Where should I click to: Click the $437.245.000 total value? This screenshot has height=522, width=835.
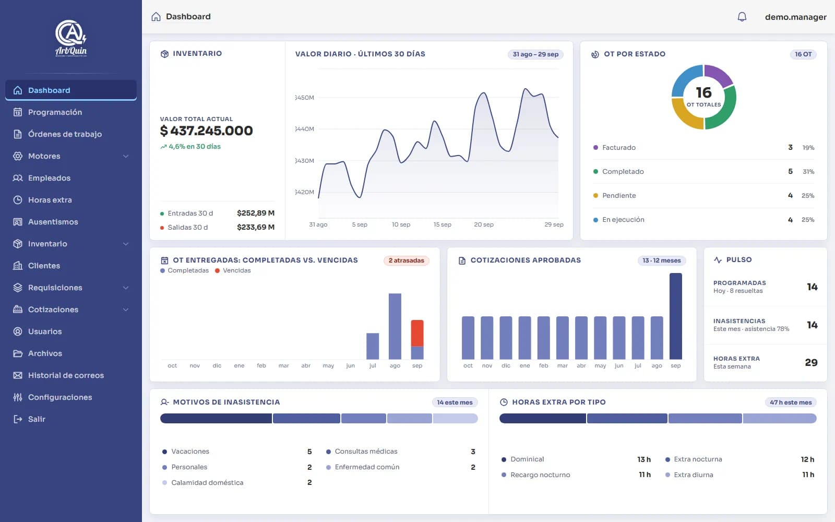(x=207, y=131)
